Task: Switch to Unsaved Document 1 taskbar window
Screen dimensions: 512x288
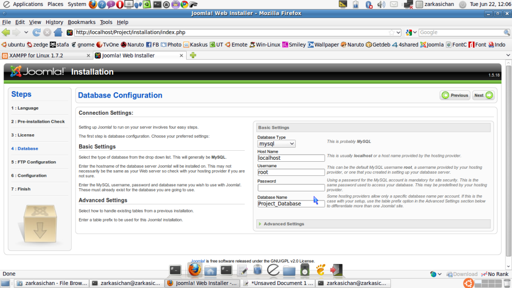Action: (x=278, y=283)
